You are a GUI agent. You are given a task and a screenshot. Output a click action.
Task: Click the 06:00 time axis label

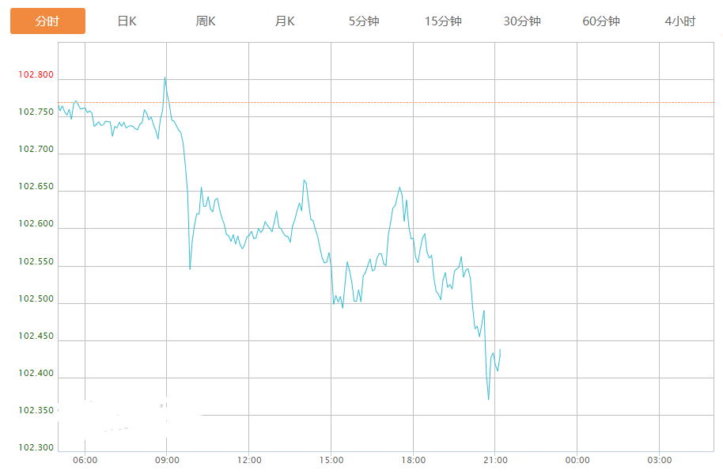click(85, 460)
